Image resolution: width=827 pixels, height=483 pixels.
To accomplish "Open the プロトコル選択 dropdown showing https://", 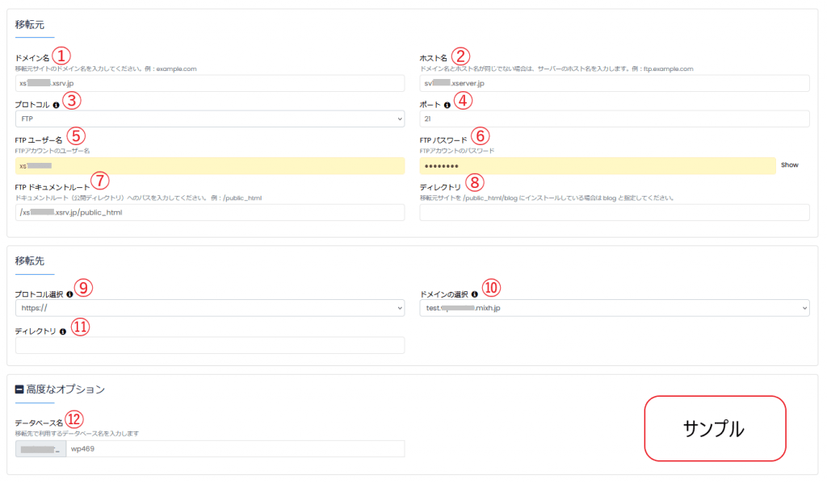I will click(210, 308).
